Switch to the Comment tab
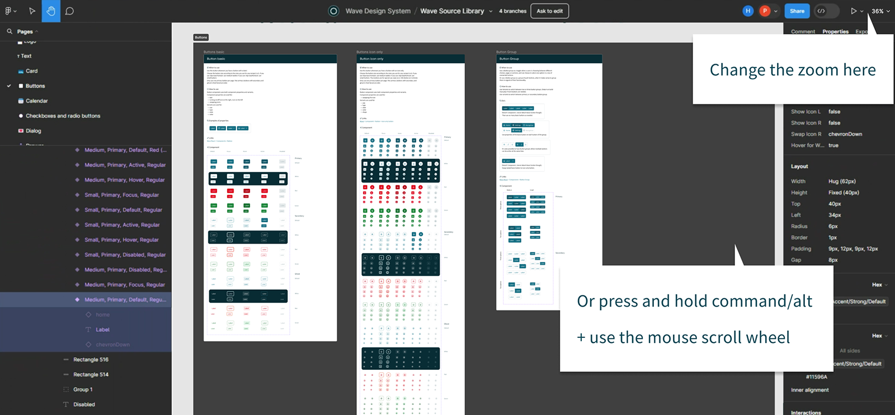The width and height of the screenshot is (895, 415). [x=803, y=32]
